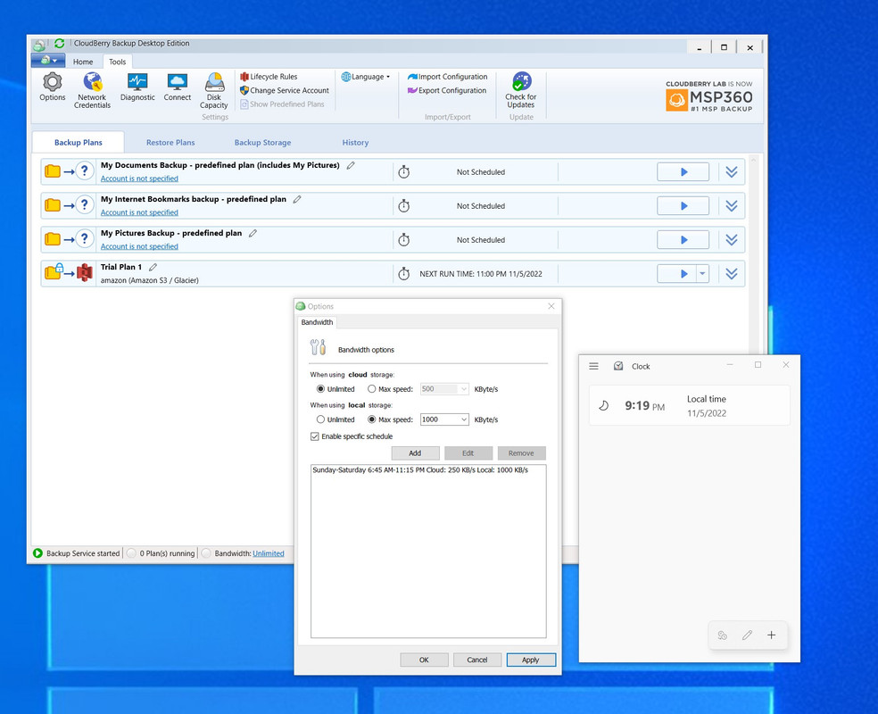Viewport: 878px width, 714px height.
Task: Click Unlimited bandwidth link in status bar
Action: click(269, 553)
